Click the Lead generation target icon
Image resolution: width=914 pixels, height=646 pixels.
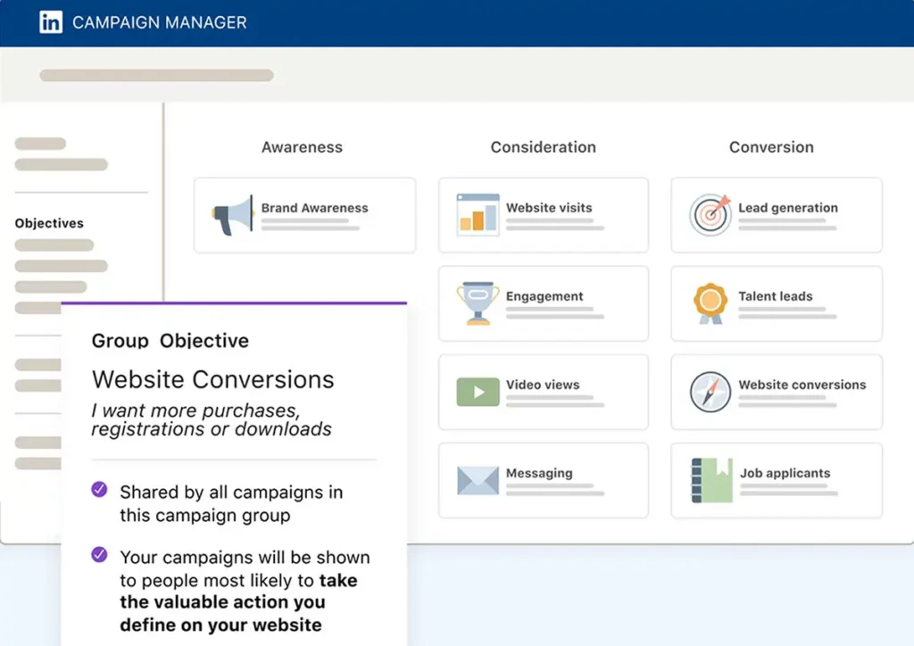click(710, 215)
